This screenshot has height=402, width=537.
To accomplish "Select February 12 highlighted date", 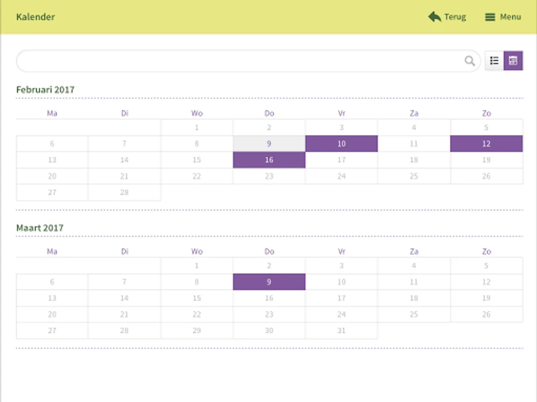I will 486,144.
